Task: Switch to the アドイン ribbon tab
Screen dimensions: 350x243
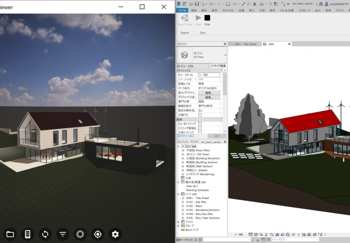Action: click(340, 10)
